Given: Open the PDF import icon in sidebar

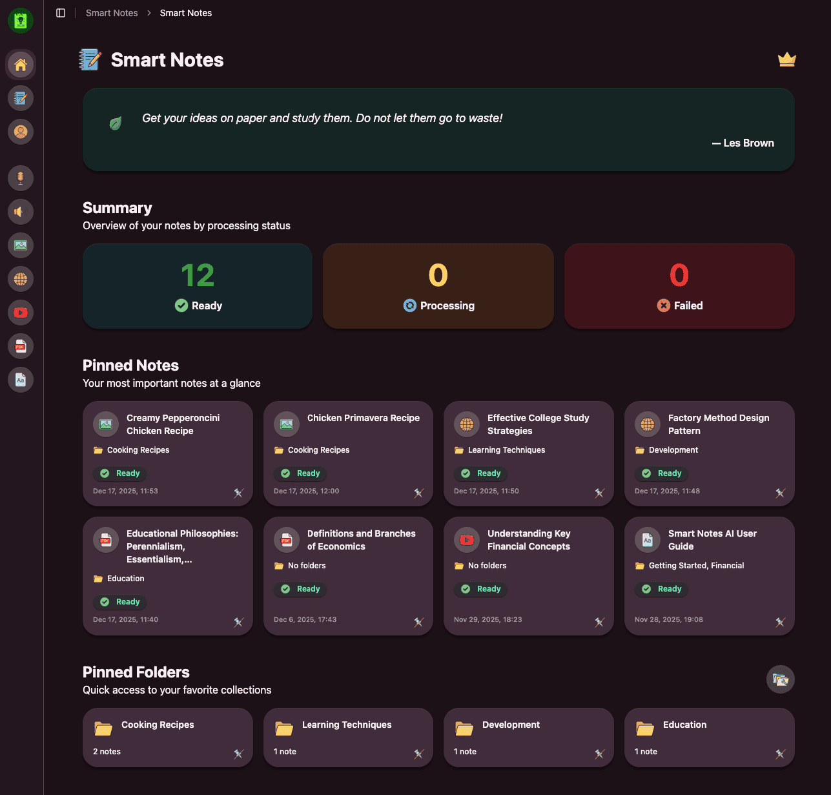Looking at the screenshot, I should [x=21, y=346].
